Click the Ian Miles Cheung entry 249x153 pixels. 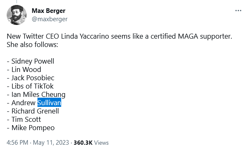point(36,94)
